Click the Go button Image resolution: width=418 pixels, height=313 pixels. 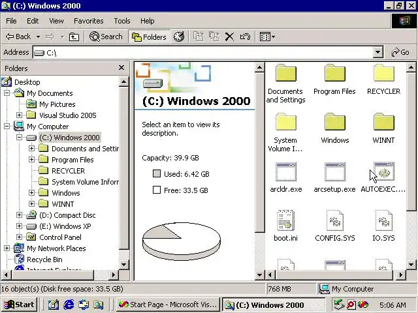(400, 52)
